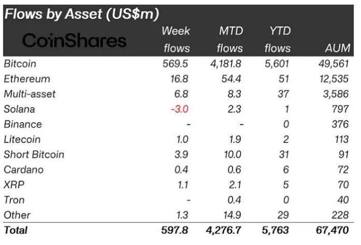Select the Tron row label
This screenshot has width=361, height=245.
pyautogui.click(x=14, y=200)
